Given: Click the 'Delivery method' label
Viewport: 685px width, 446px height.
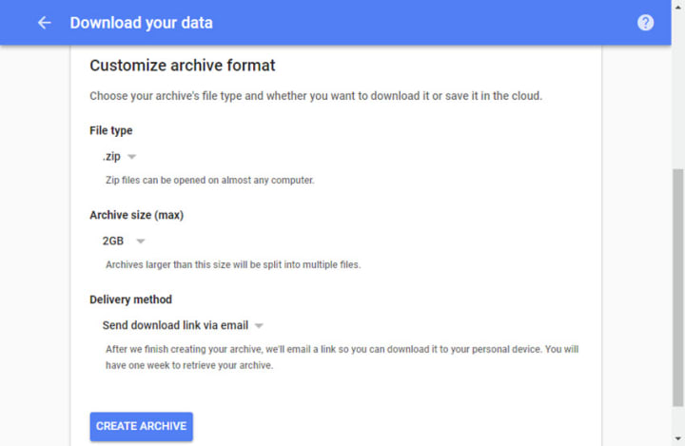Looking at the screenshot, I should coord(130,300).
